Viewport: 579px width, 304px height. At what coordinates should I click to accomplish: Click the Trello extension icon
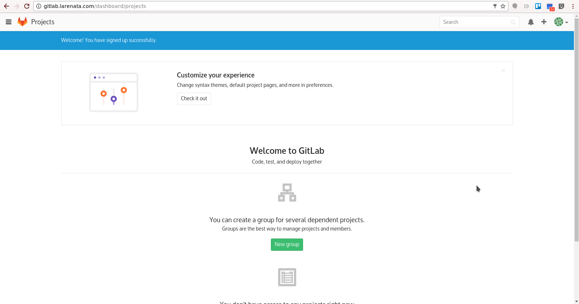[x=538, y=6]
